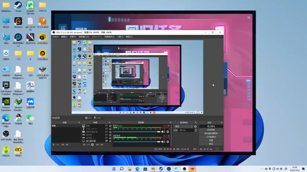Screen dimensions: 307x172
Task: Click transition duration input field
Action: coord(186,130)
